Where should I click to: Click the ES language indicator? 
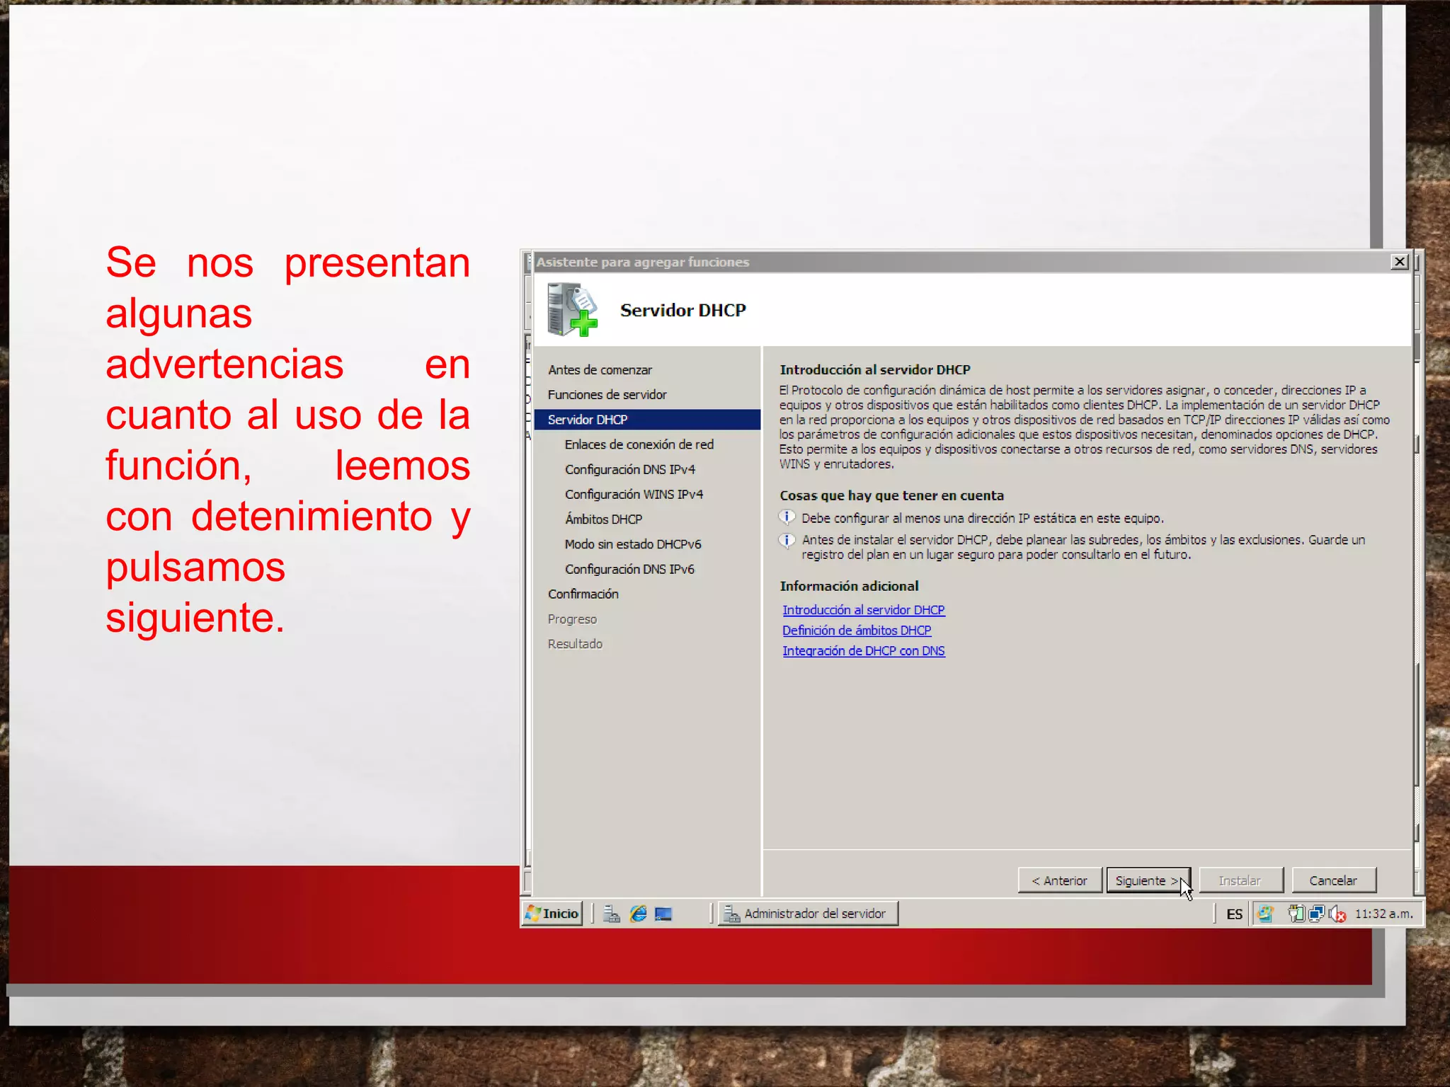1234,914
